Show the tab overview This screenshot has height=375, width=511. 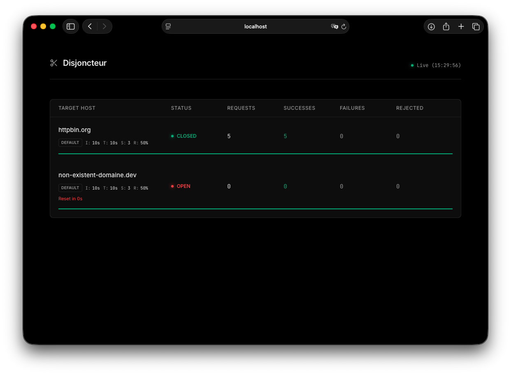click(x=476, y=26)
